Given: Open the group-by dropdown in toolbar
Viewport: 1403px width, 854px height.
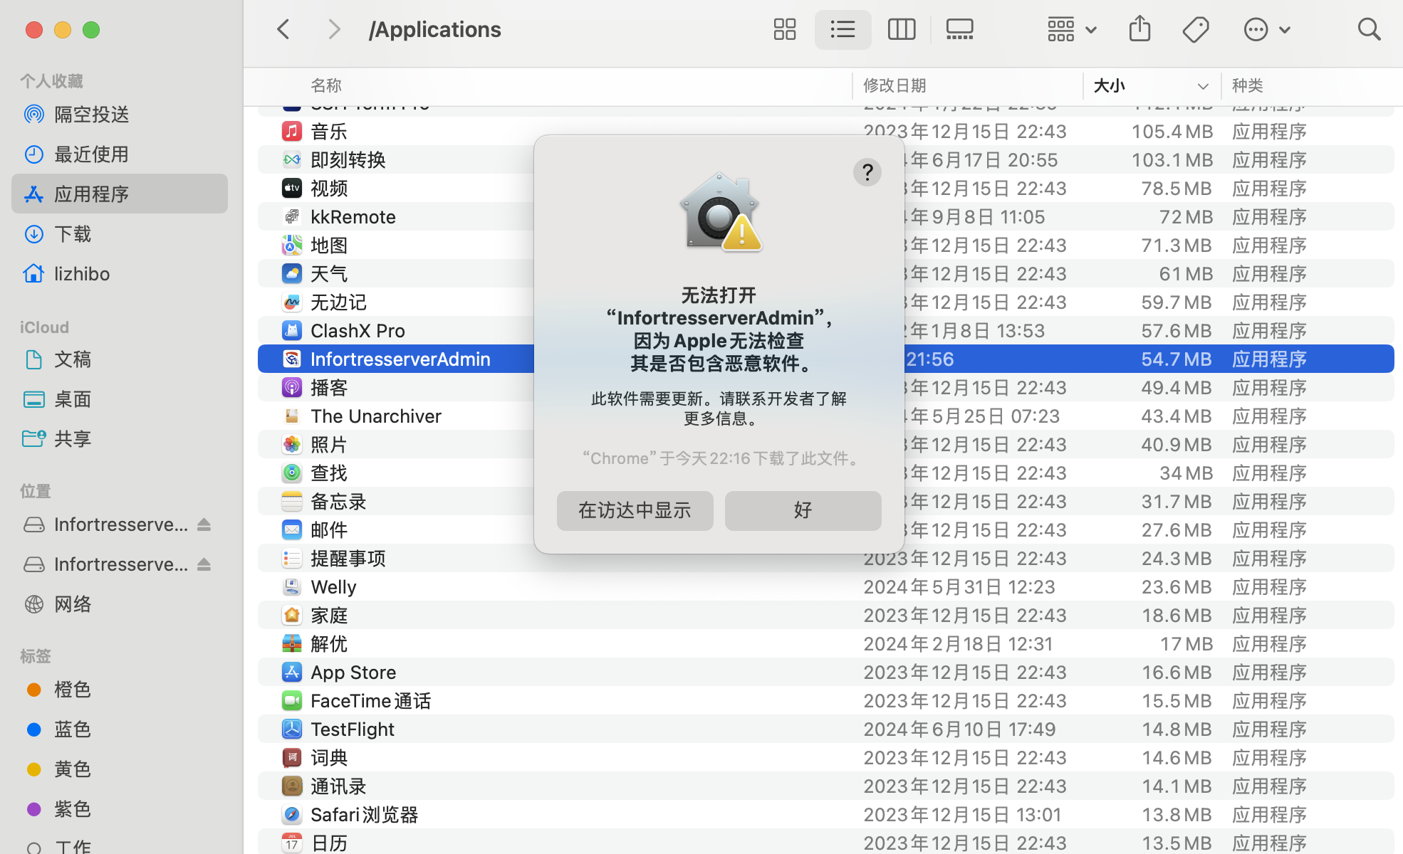Looking at the screenshot, I should click(1071, 29).
